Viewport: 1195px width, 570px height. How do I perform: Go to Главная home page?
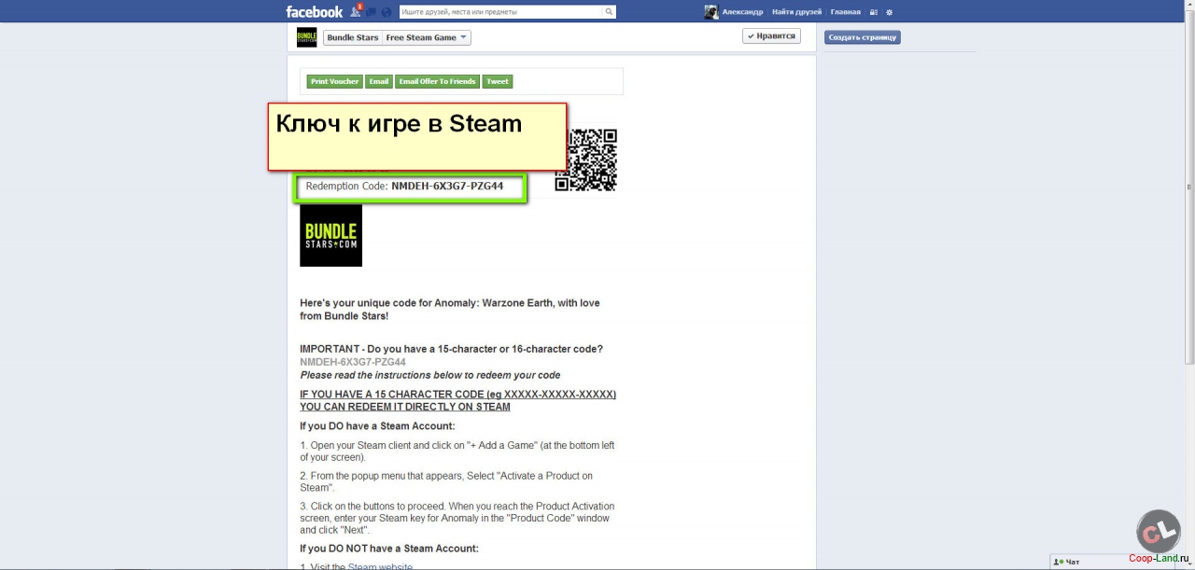846,12
